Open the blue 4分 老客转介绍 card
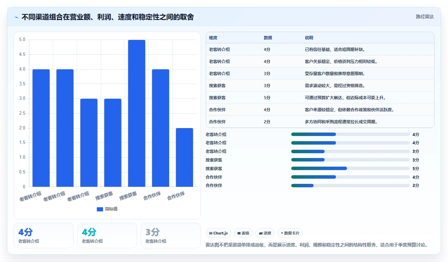 click(43, 235)
